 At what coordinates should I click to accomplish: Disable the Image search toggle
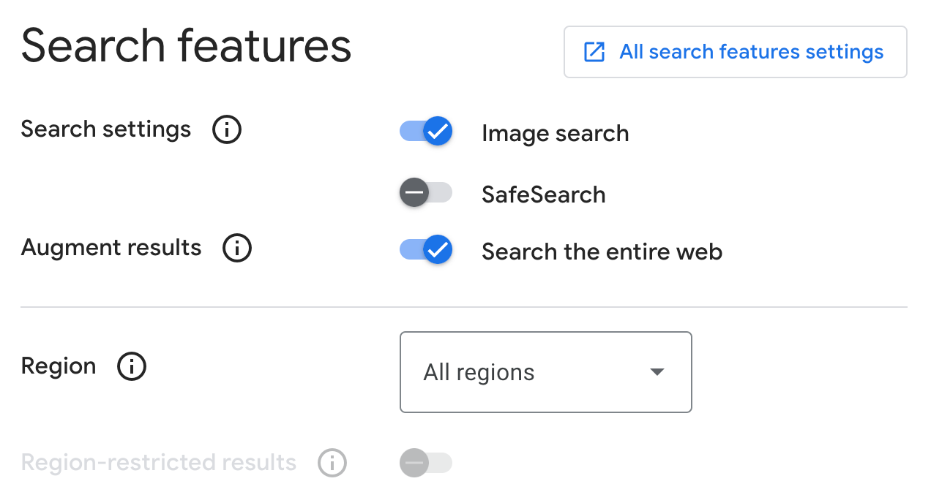pyautogui.click(x=426, y=131)
